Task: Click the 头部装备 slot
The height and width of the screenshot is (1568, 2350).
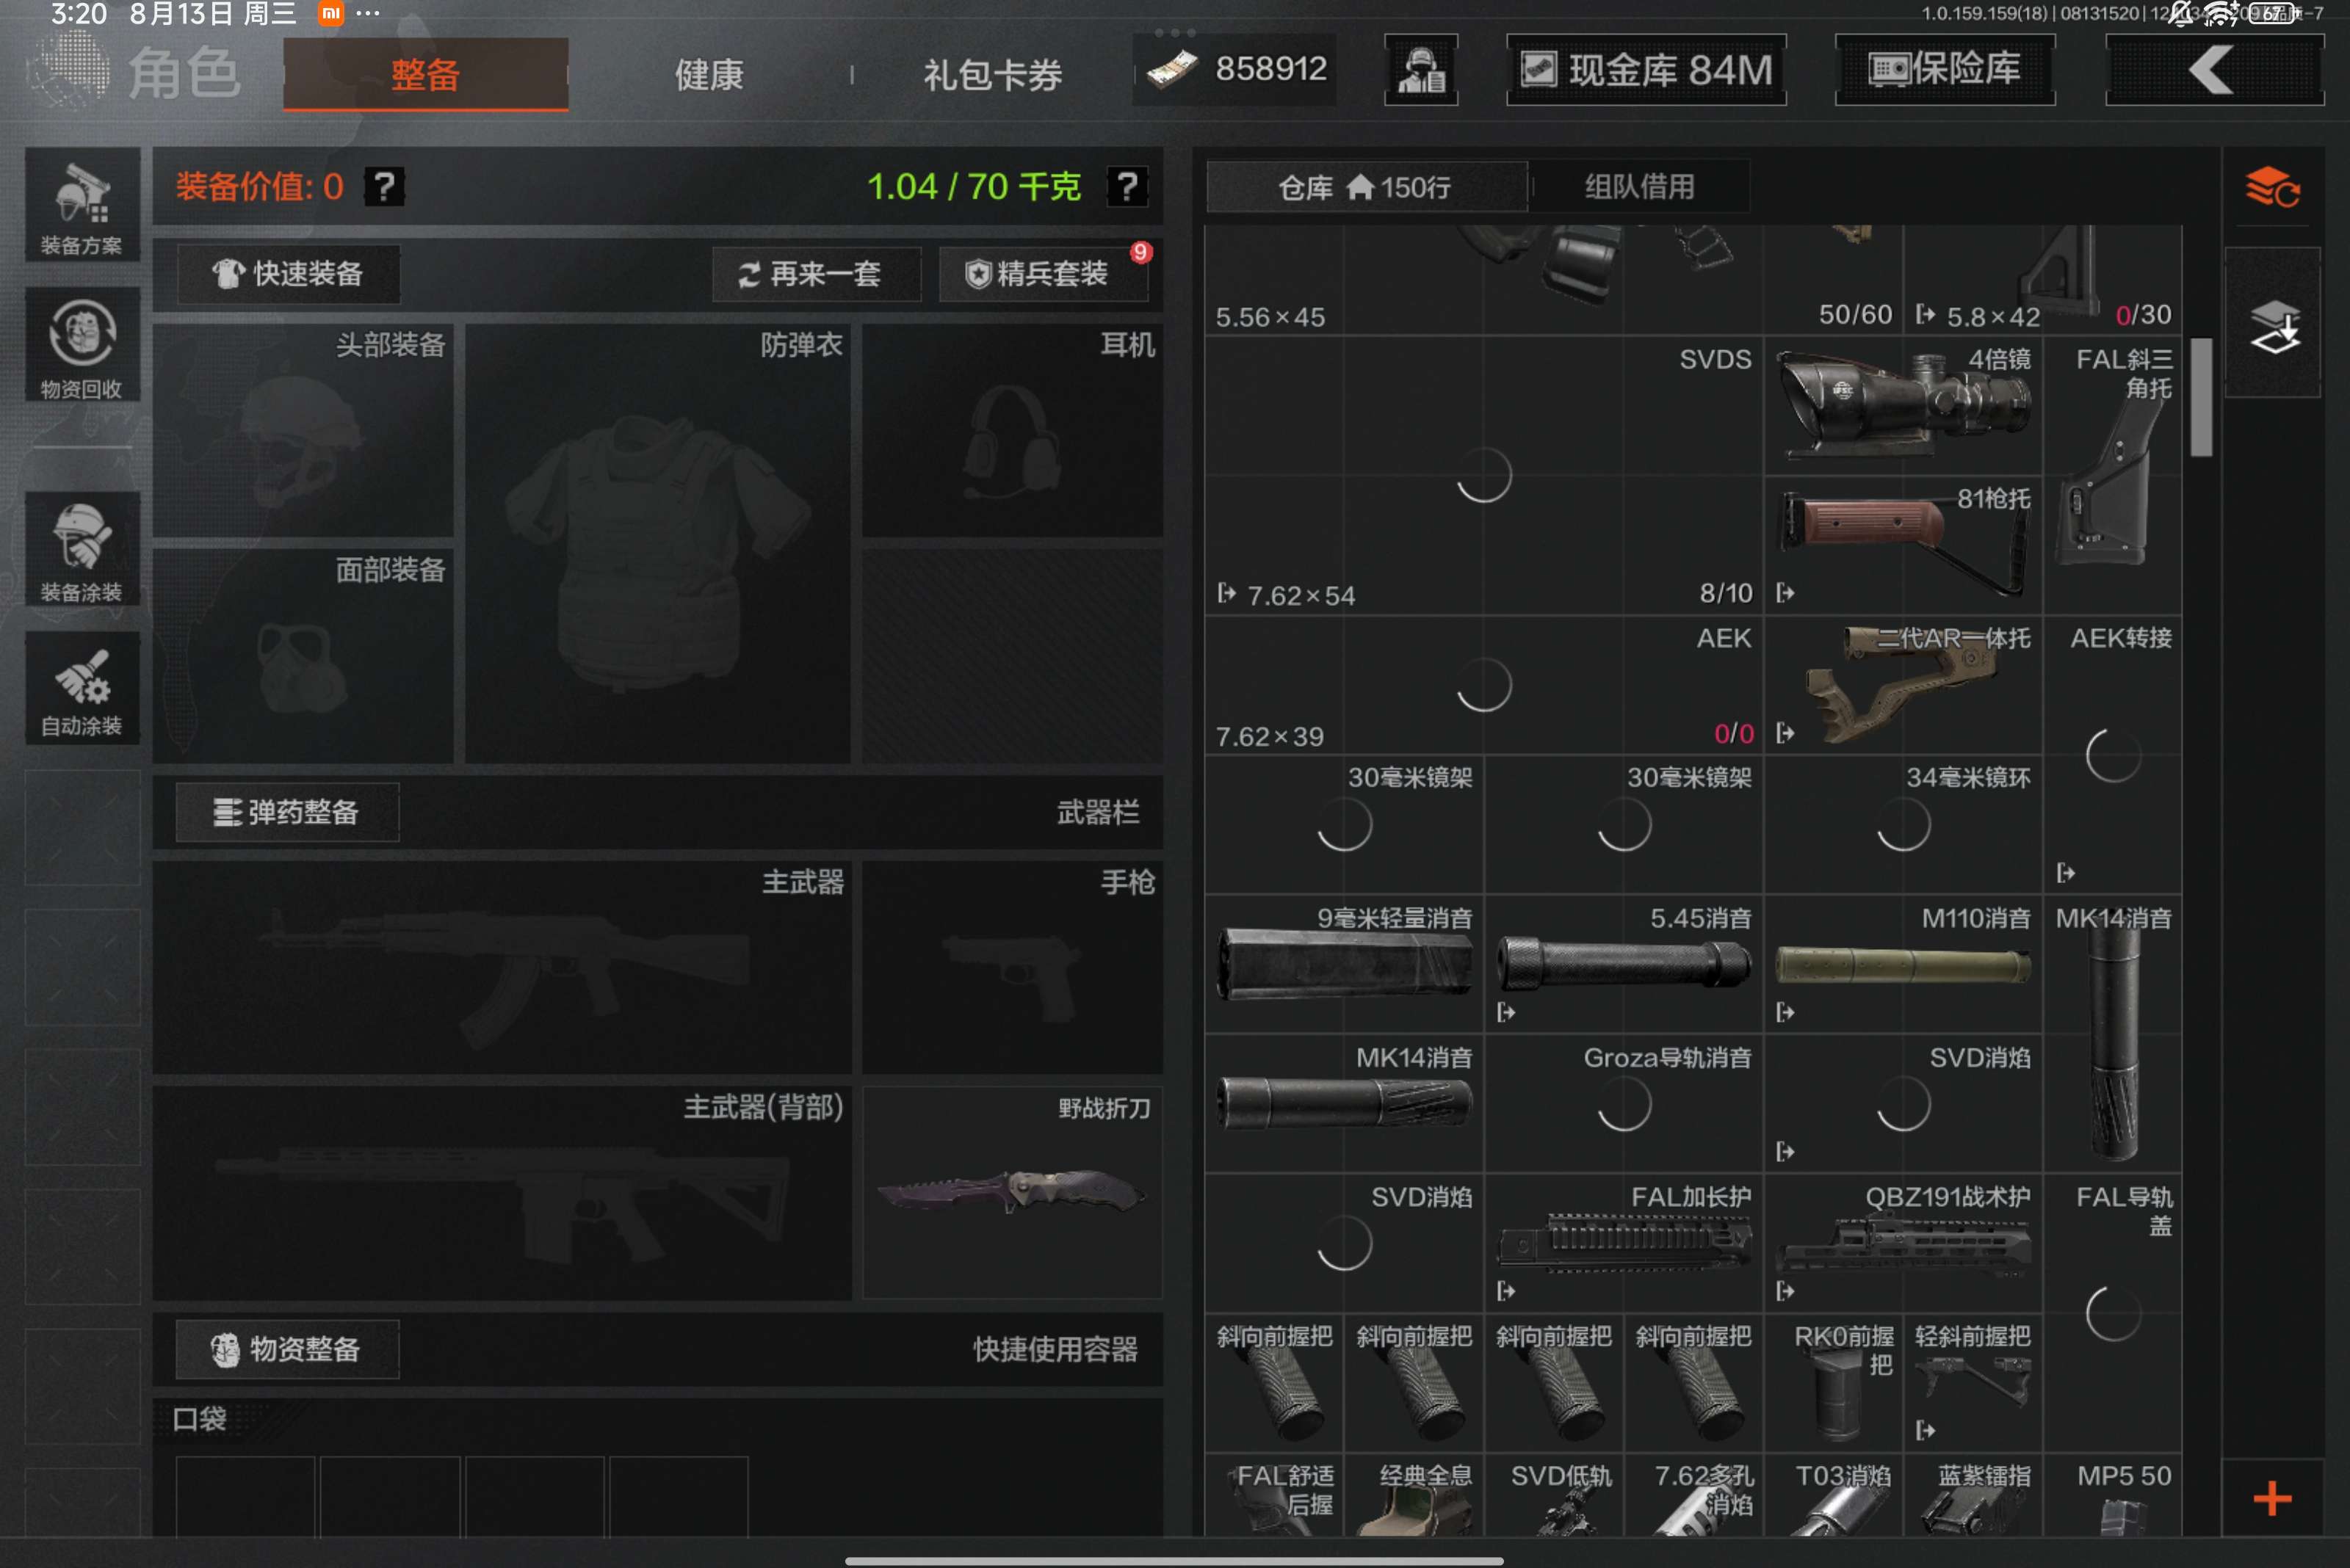Action: coord(304,430)
